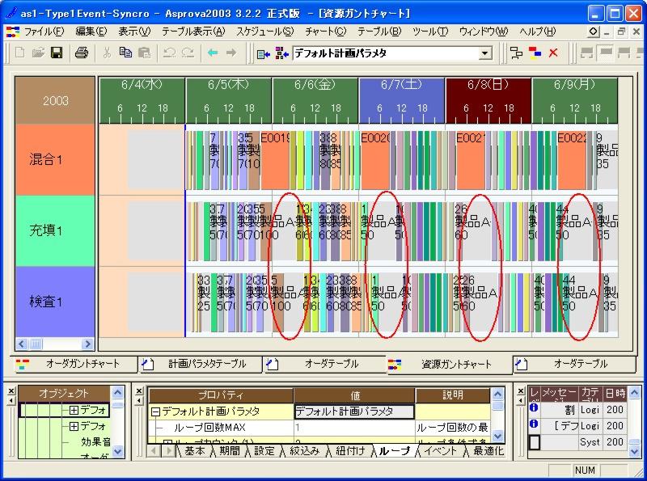This screenshot has height=481, width=647.
Task: Click the Redo arrow icon
Action: click(x=188, y=53)
